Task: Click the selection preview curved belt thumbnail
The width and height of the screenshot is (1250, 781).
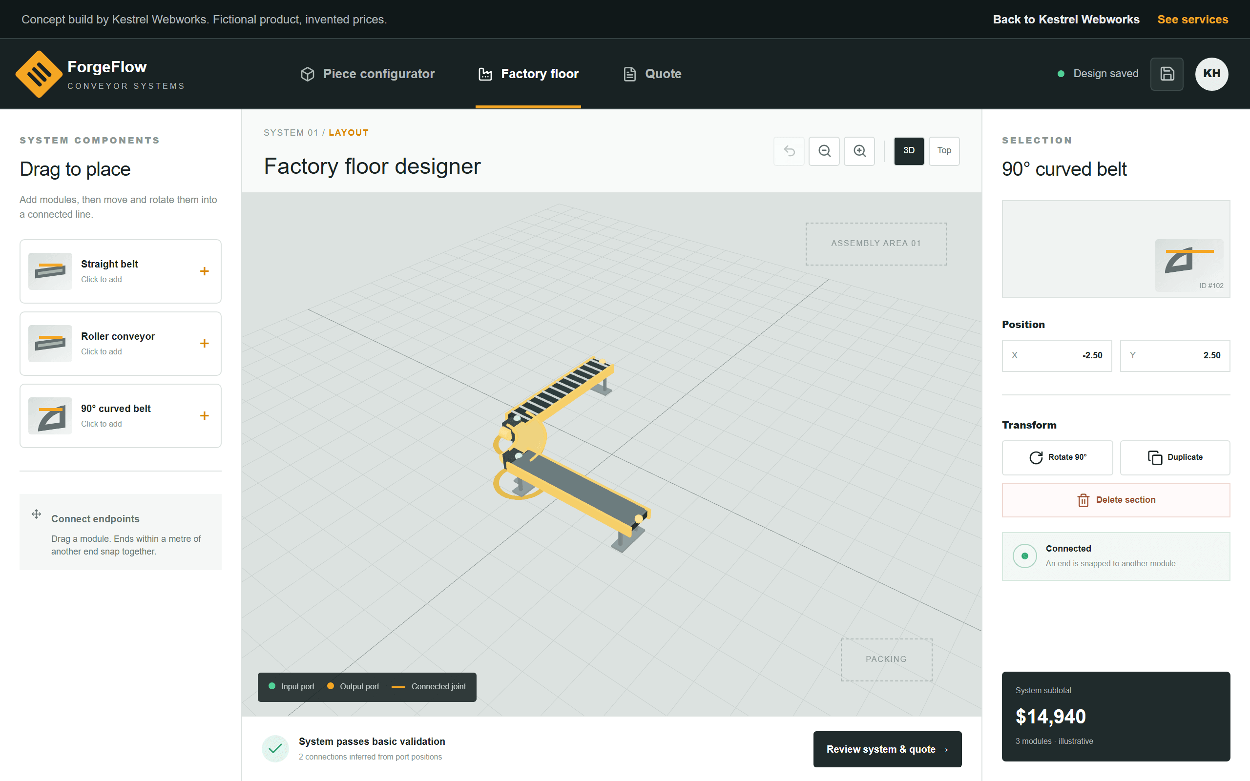Action: 1189,265
